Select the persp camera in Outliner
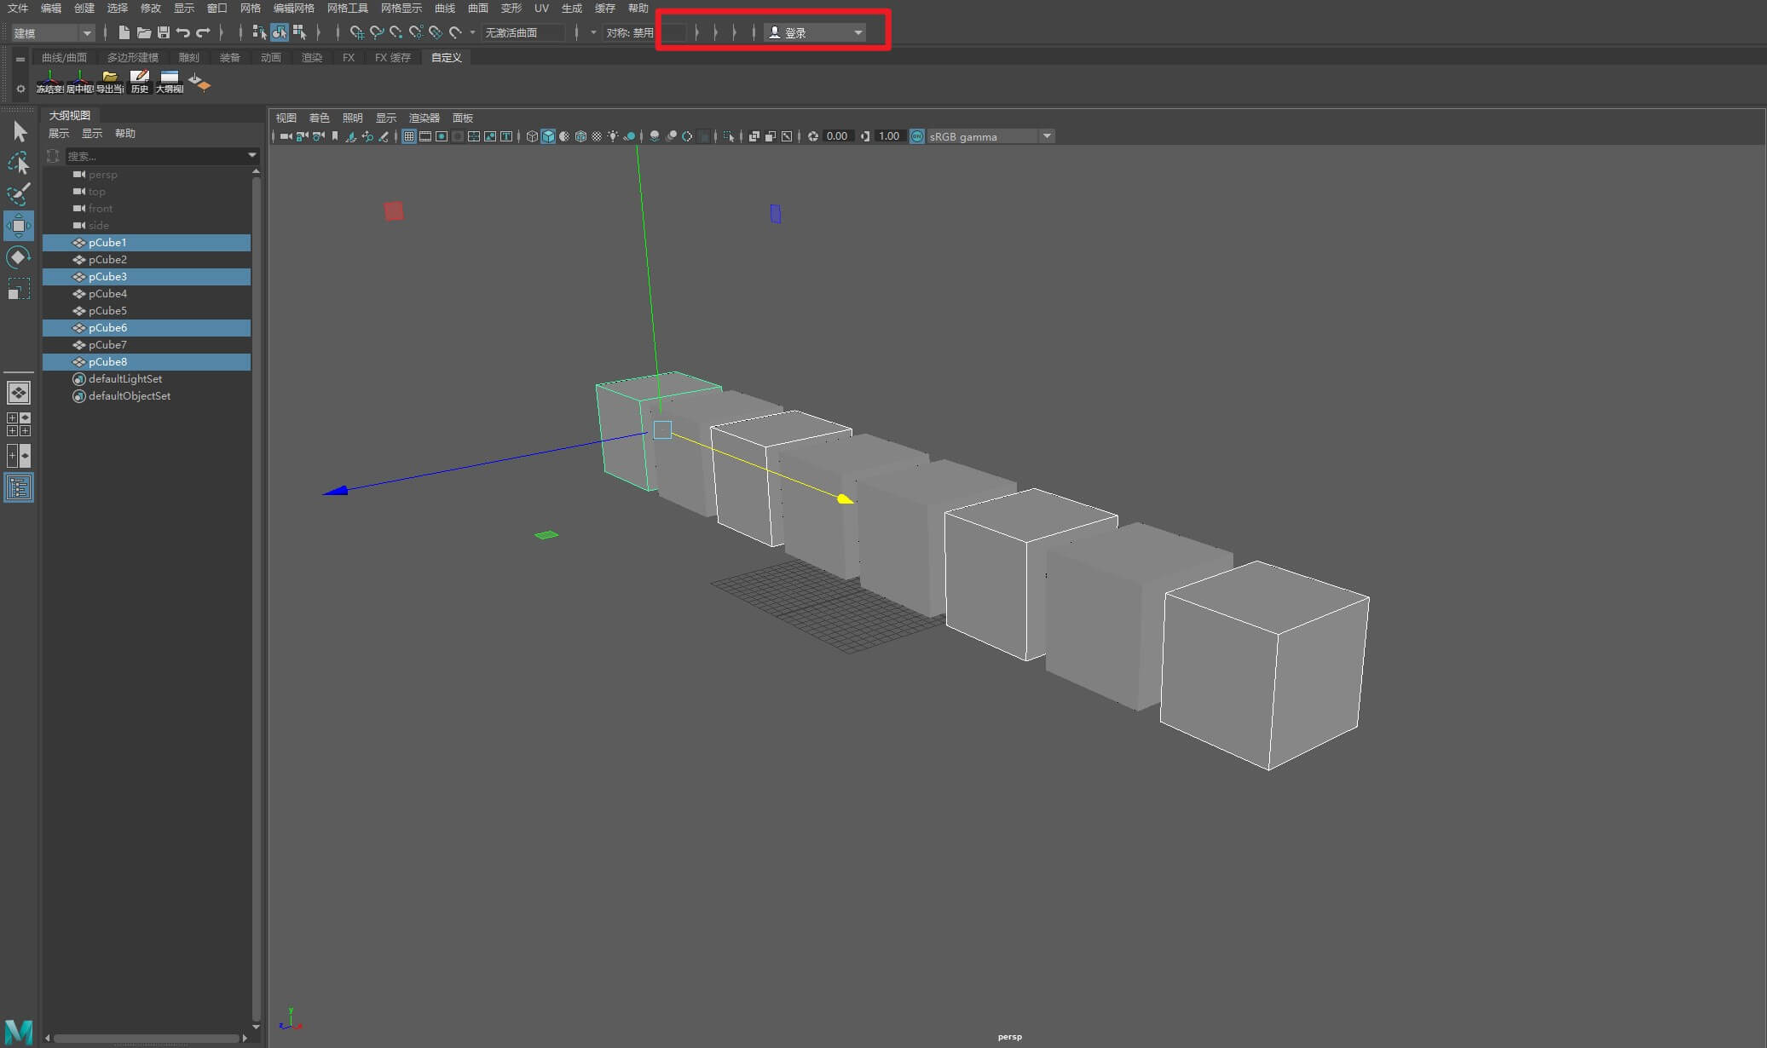 pyautogui.click(x=147, y=174)
